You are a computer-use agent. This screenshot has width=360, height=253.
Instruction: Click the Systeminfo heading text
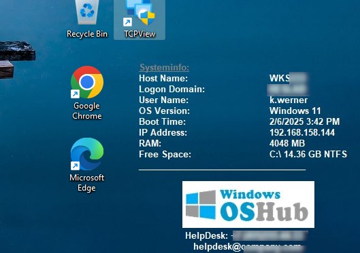pos(164,67)
